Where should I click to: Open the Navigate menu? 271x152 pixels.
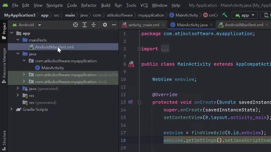(x=55, y=5)
